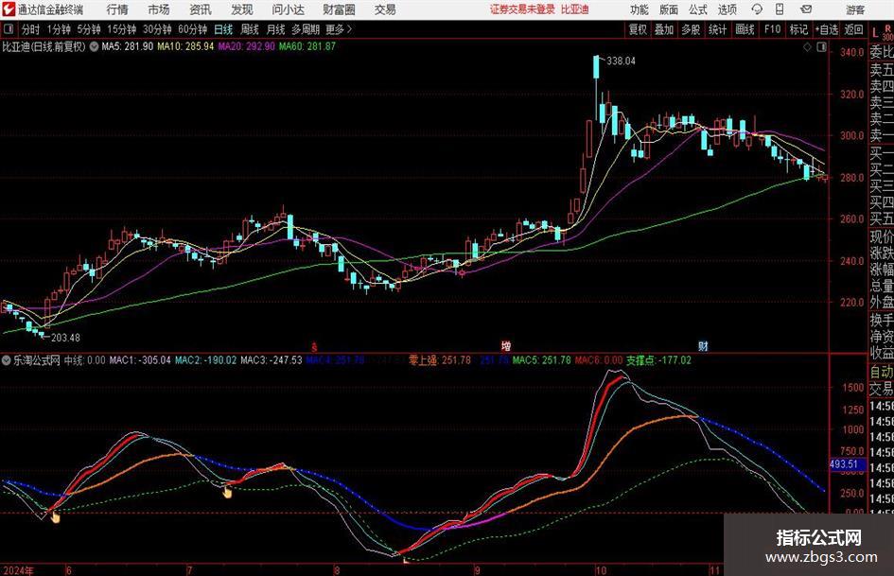
Task: Switch to 周线 weekly period
Action: click(x=249, y=29)
